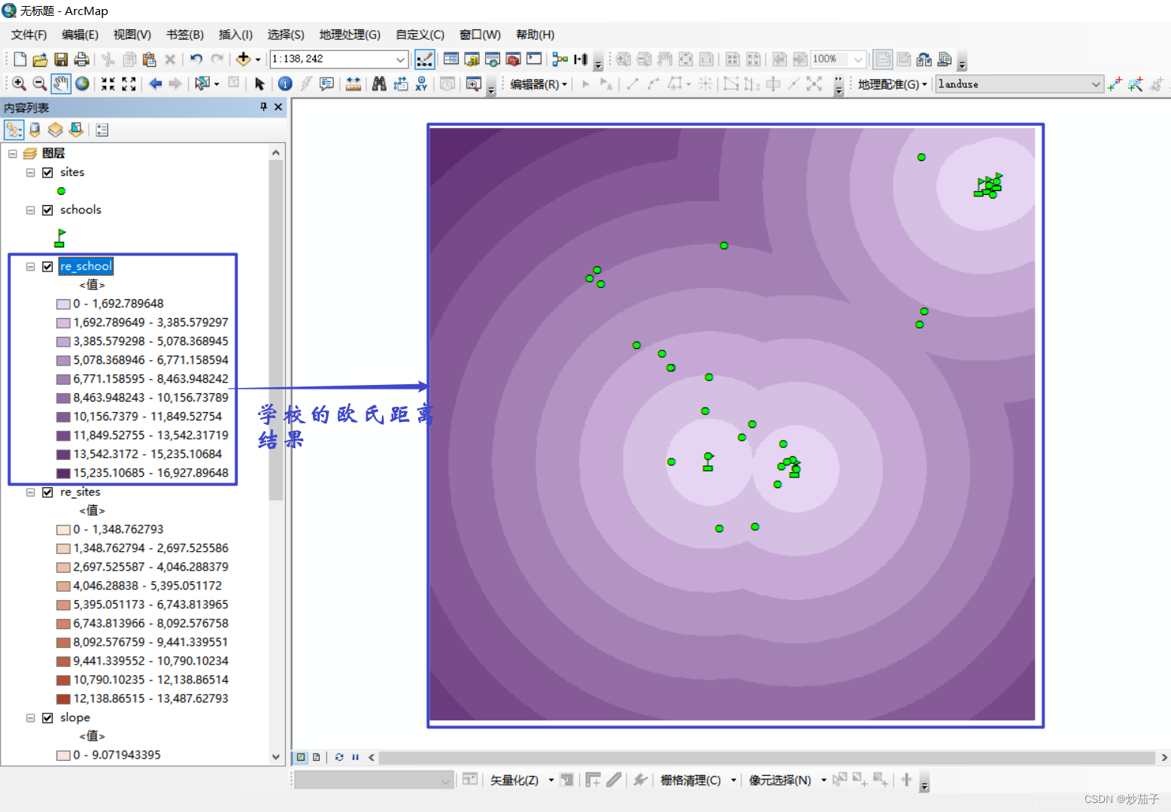Select the Zoom In tool
The height and width of the screenshot is (812, 1171).
point(20,83)
